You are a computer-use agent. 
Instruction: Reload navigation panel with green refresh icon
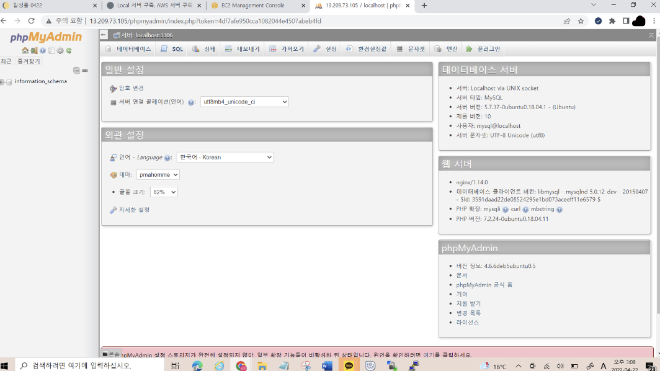(x=69, y=50)
